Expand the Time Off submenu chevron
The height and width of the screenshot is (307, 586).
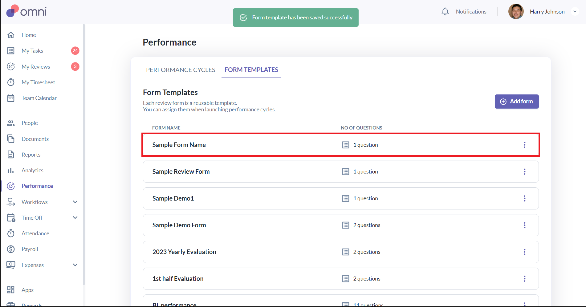coord(75,217)
